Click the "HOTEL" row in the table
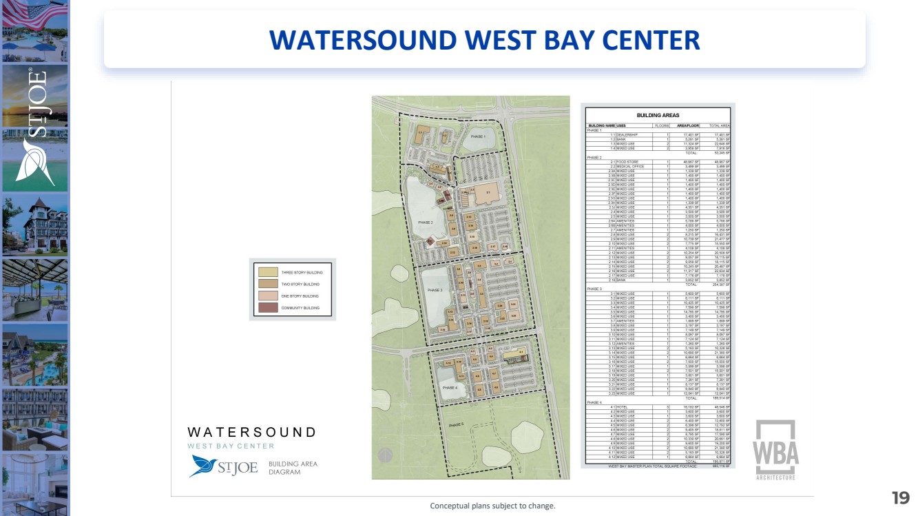Image resolution: width=918 pixels, height=516 pixels. point(658,407)
